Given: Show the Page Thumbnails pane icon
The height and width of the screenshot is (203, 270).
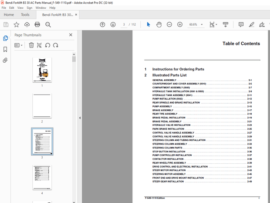Looking at the screenshot, I should [x=5, y=38].
